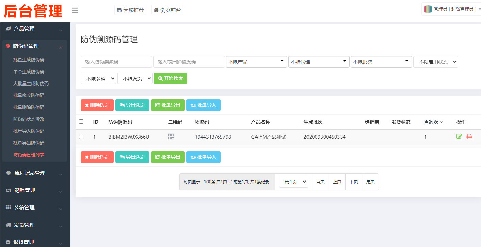The image size is (481, 247).
Task: Open the 不限启用状态 dropdown
Action: coord(436,62)
